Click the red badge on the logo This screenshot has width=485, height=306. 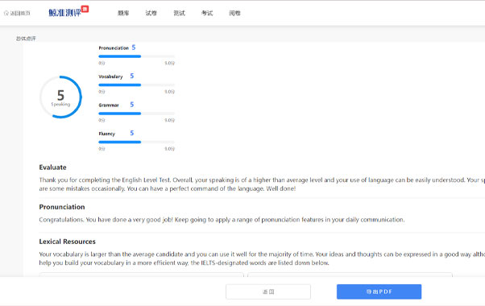tap(85, 9)
